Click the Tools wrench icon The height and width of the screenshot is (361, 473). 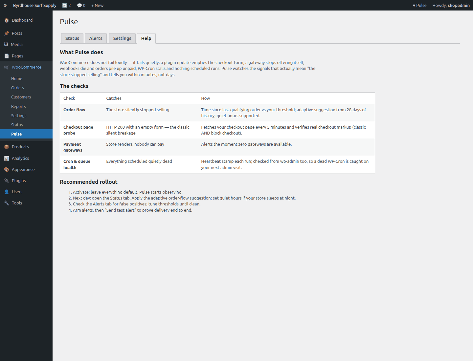pos(7,203)
